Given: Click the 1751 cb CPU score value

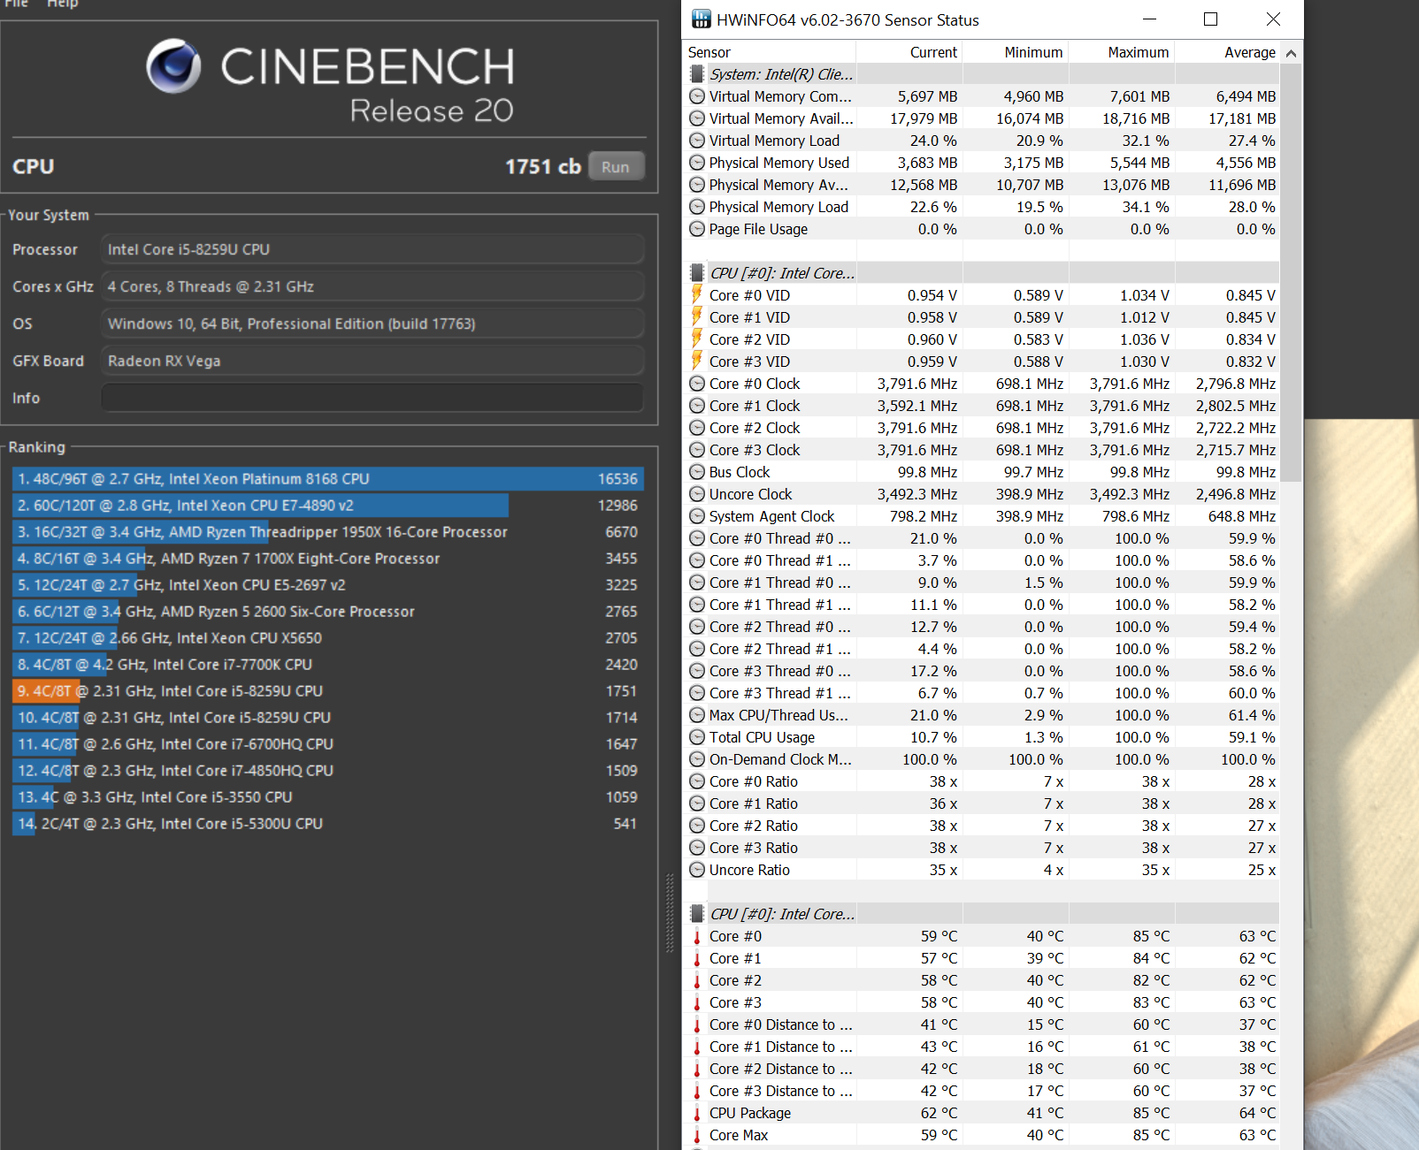Looking at the screenshot, I should 542,166.
